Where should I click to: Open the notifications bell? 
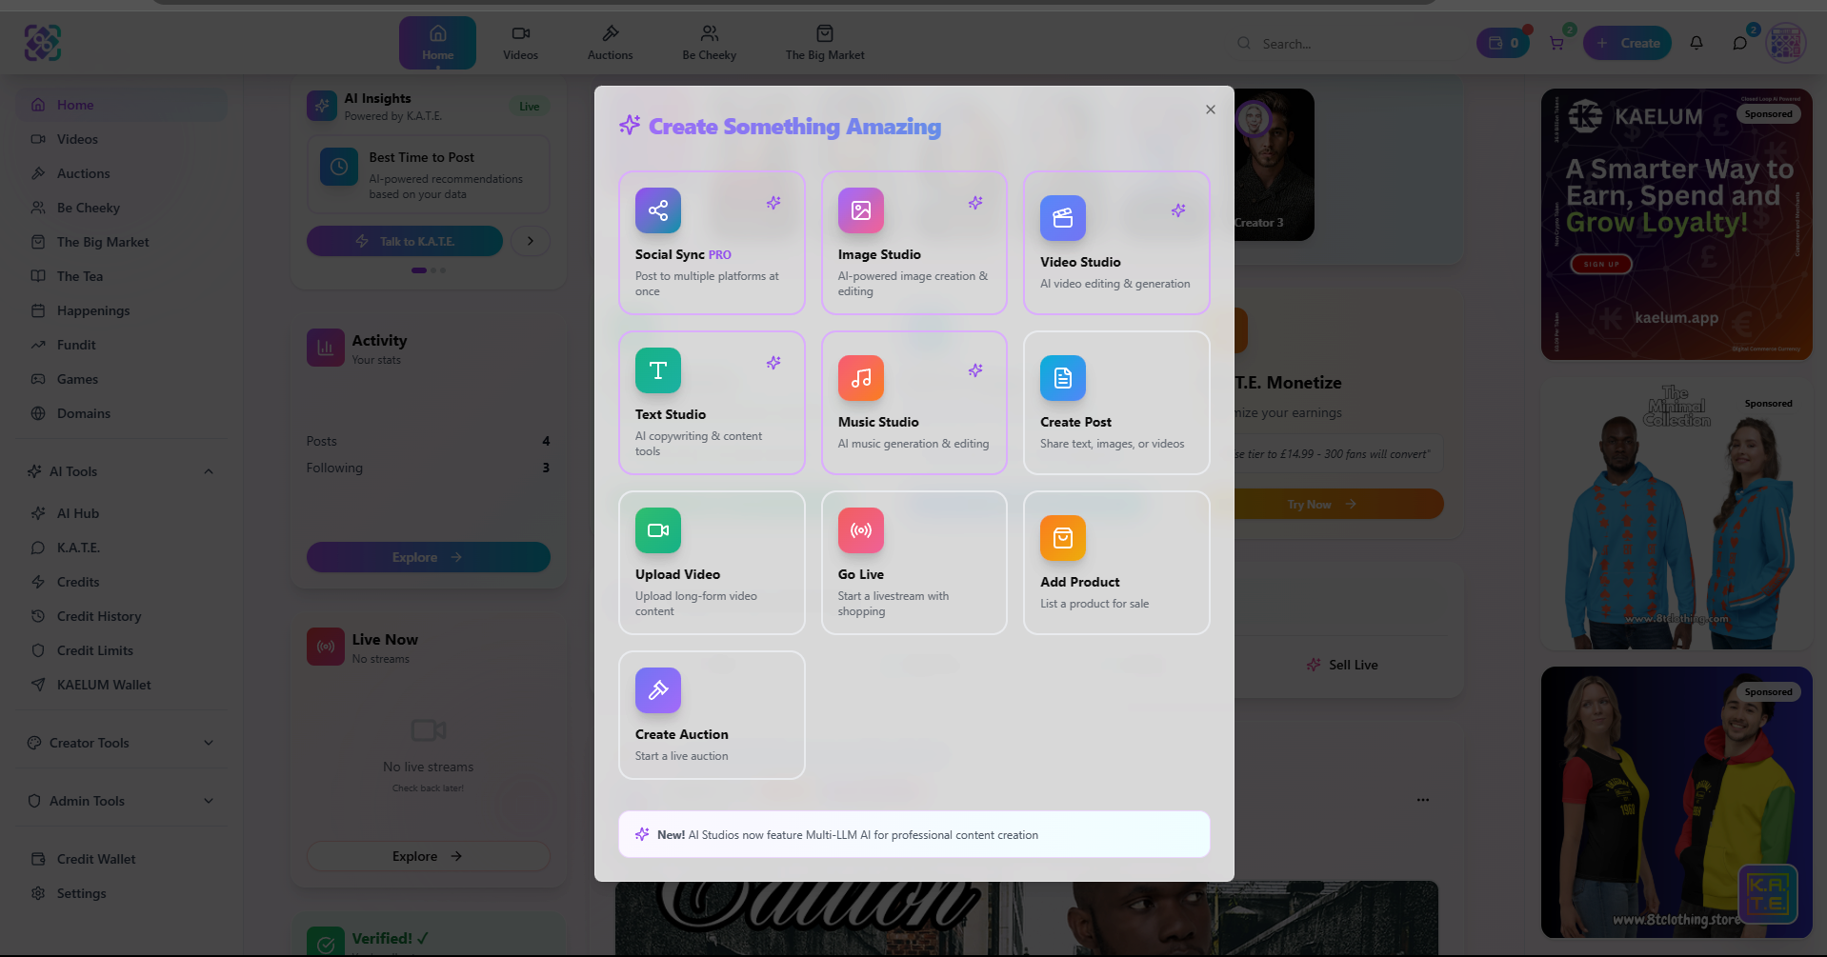[1697, 43]
